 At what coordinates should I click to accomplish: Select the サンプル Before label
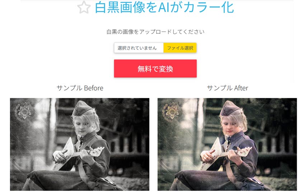[80, 88]
